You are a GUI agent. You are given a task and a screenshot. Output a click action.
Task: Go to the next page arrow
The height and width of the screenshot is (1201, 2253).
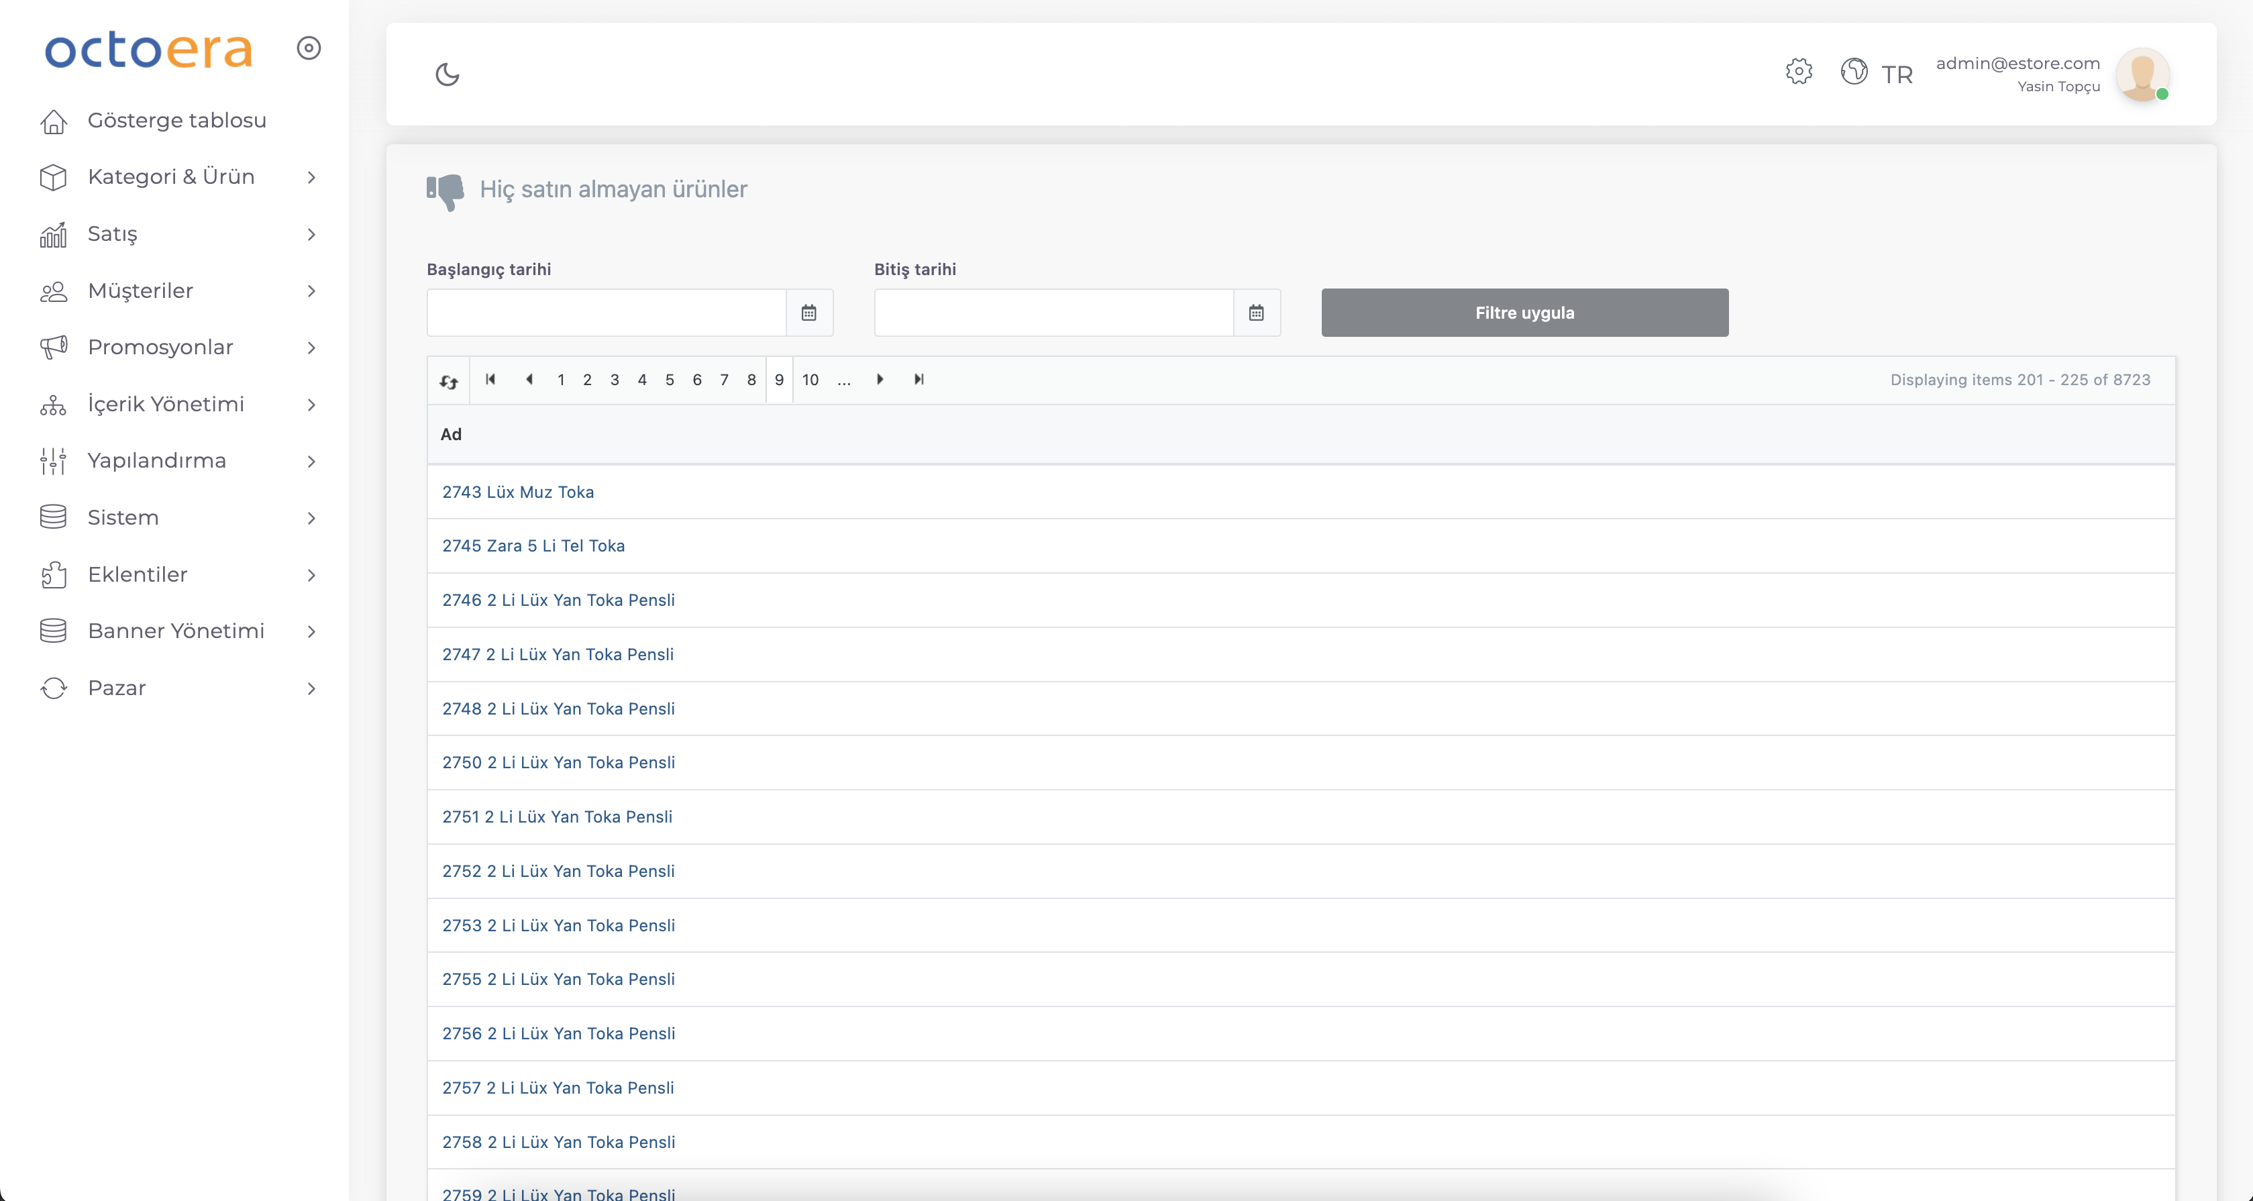point(880,379)
